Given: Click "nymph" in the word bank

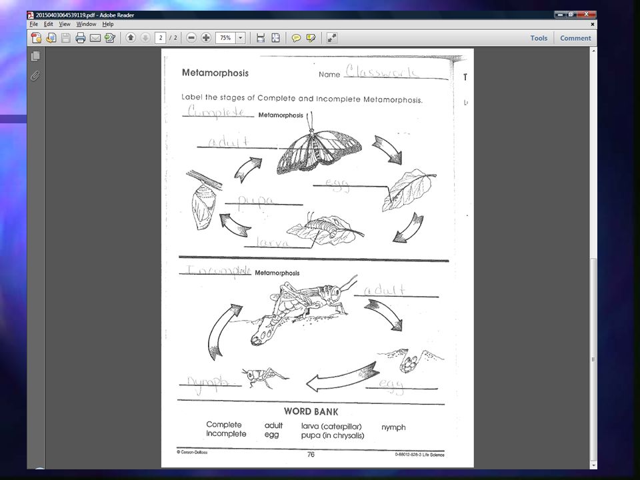Looking at the screenshot, I should click(x=393, y=427).
